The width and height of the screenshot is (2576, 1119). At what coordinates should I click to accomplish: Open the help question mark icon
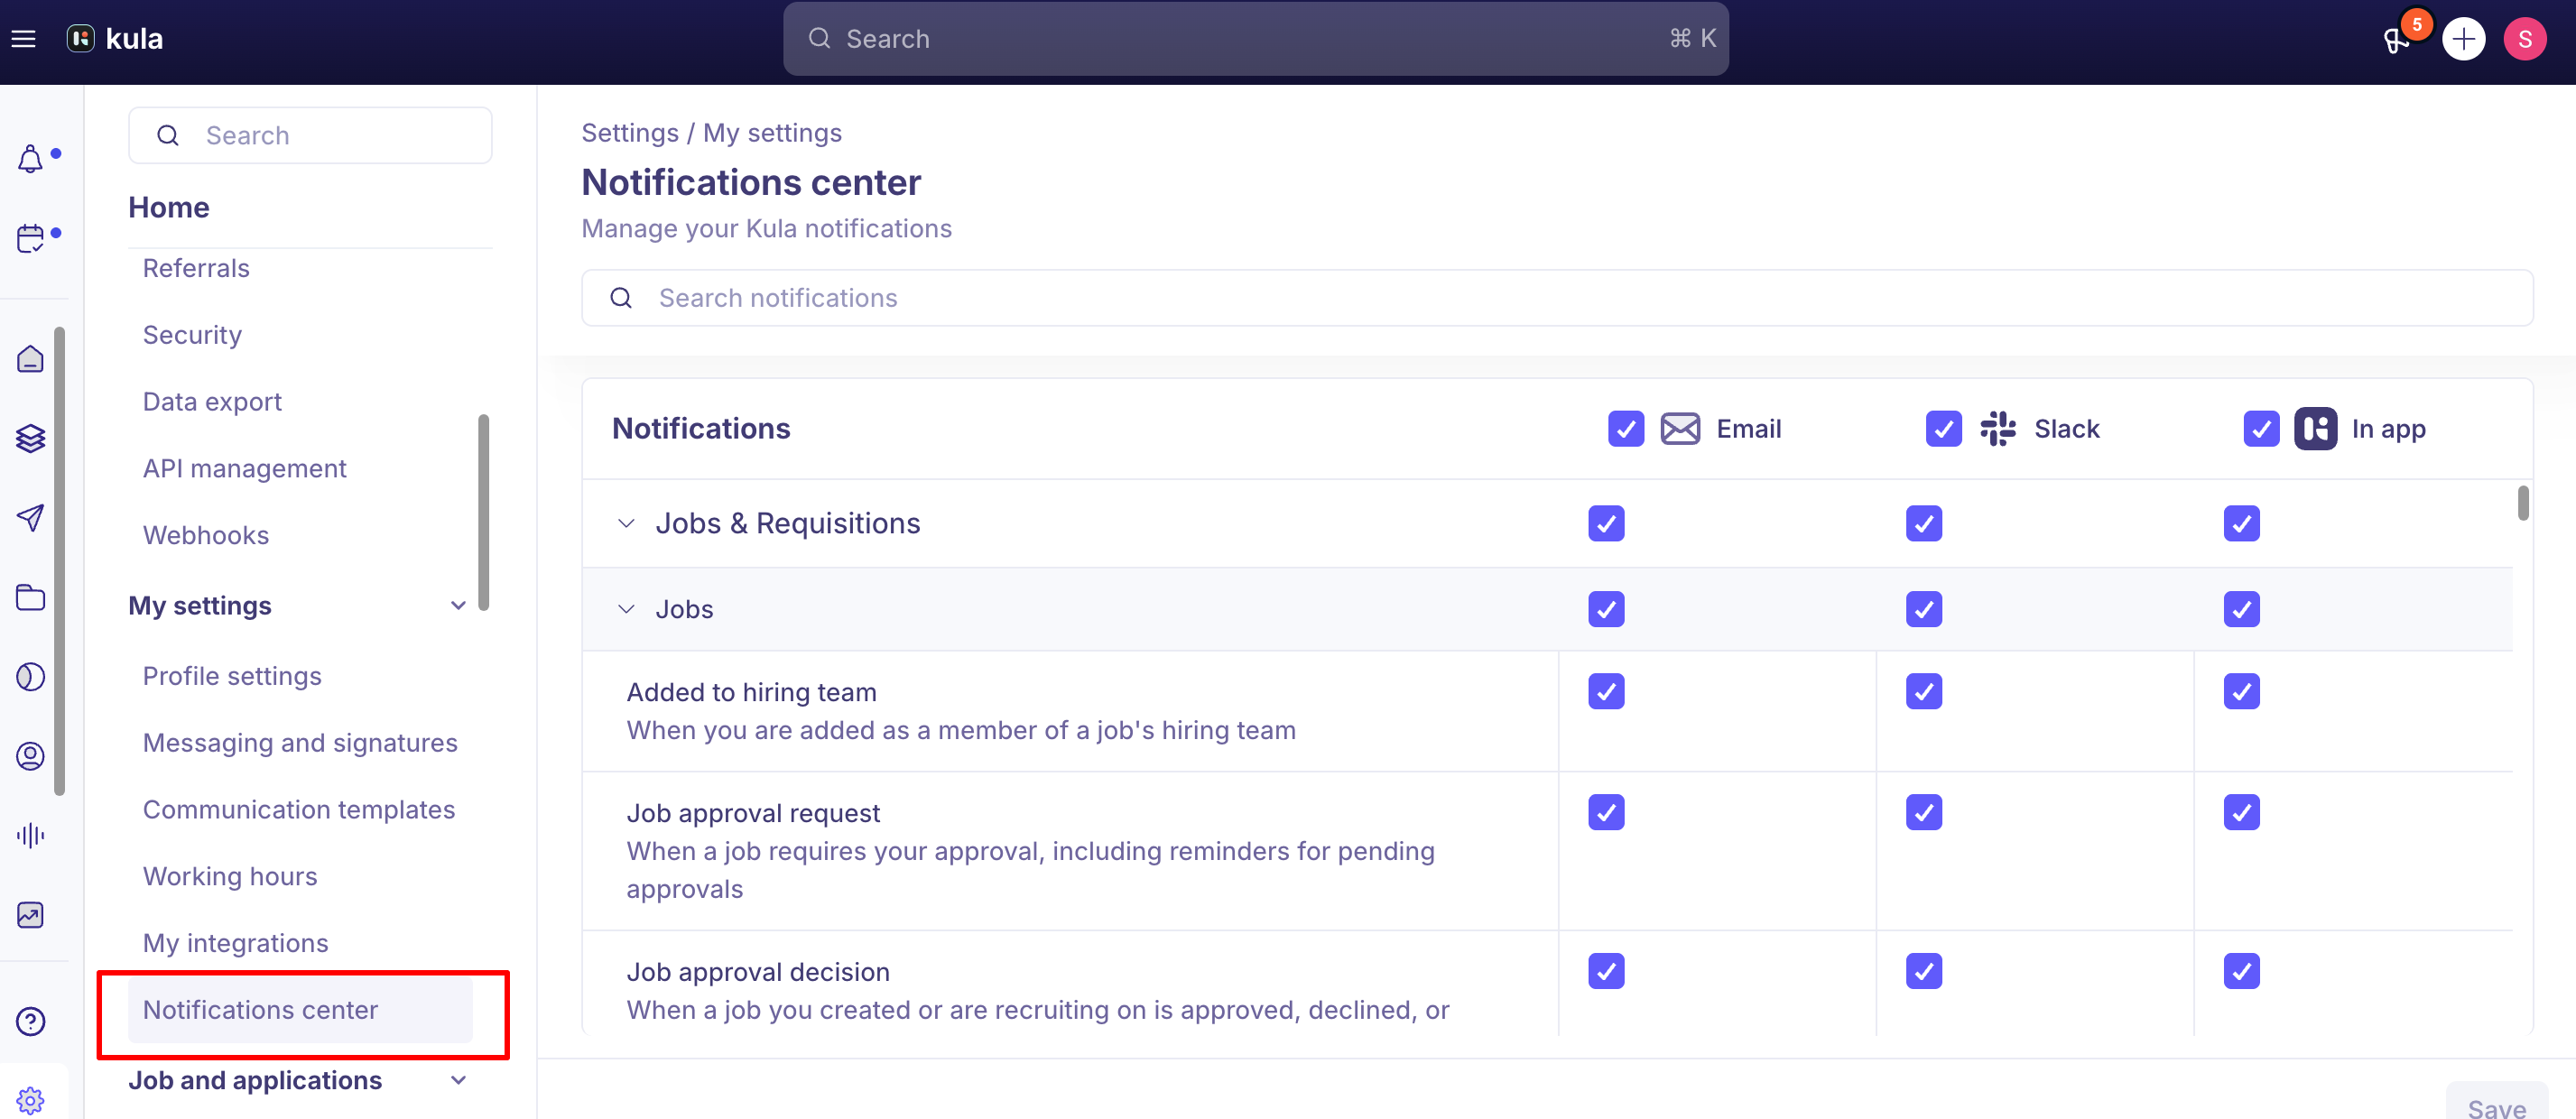click(31, 1021)
